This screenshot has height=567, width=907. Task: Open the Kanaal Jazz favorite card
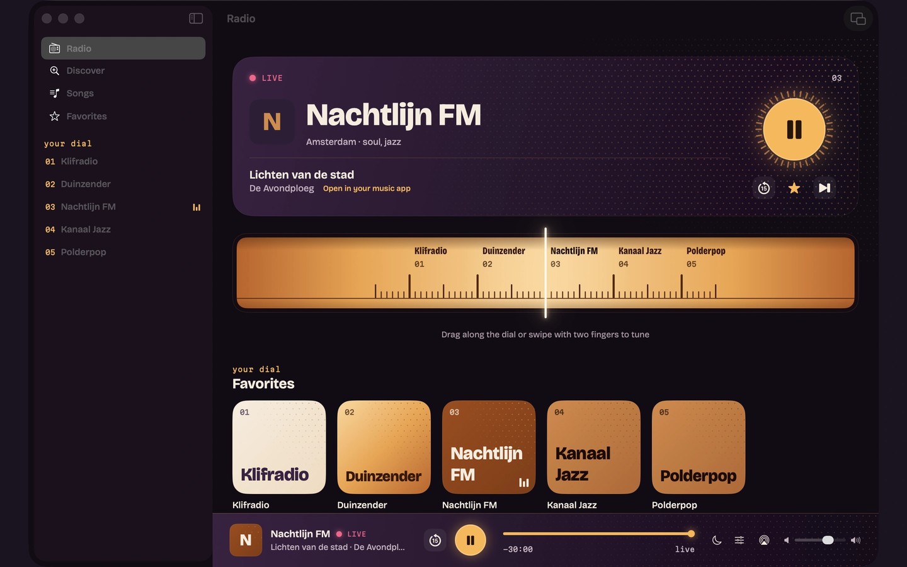593,447
